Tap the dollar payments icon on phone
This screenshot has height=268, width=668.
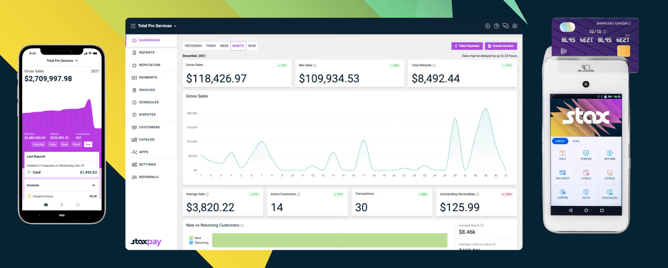pyautogui.click(x=62, y=205)
